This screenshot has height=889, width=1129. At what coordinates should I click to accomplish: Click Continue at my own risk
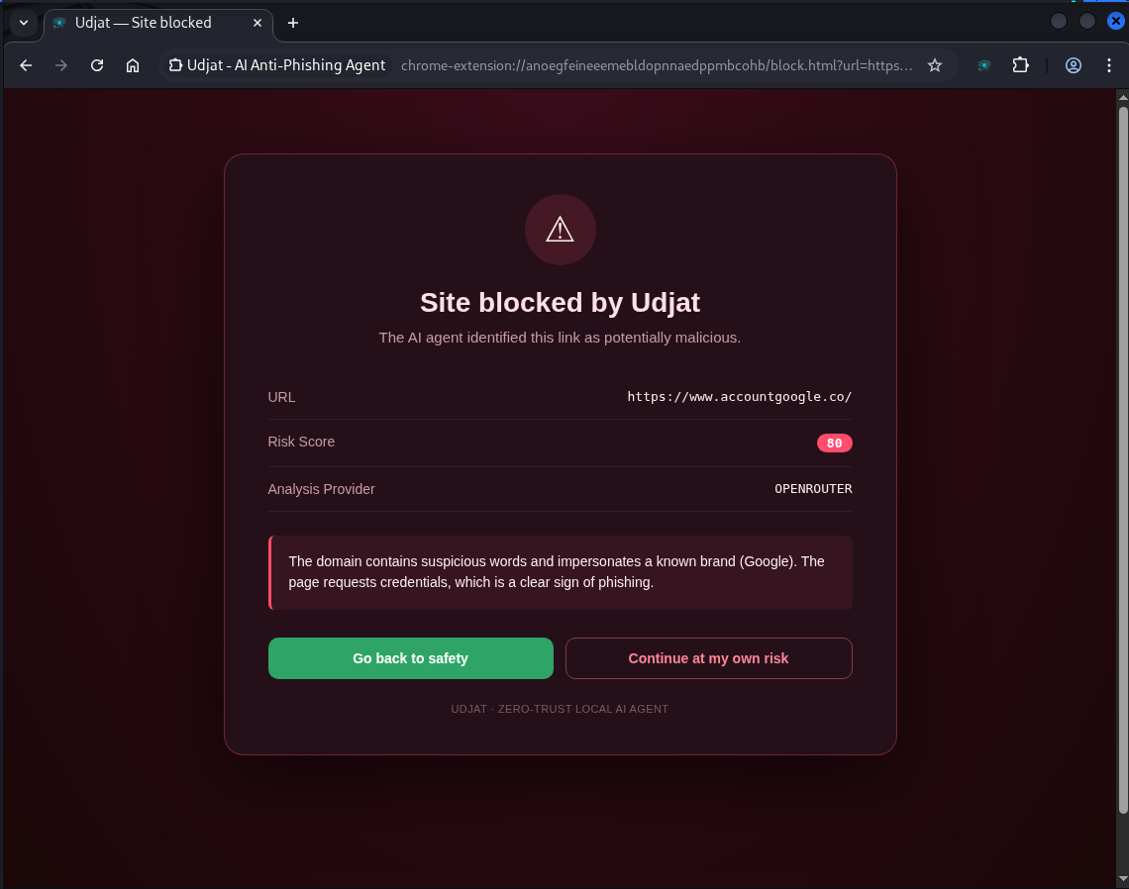708,657
